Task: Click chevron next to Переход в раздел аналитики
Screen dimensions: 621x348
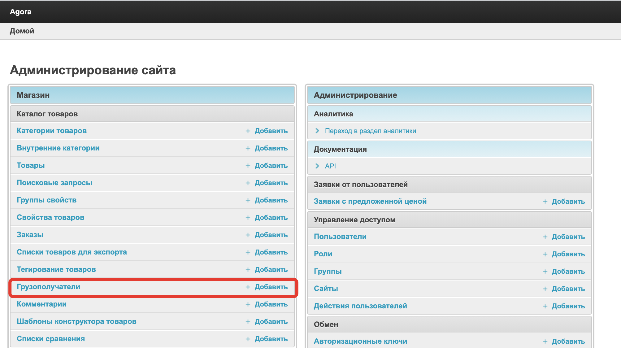Action: (x=317, y=131)
